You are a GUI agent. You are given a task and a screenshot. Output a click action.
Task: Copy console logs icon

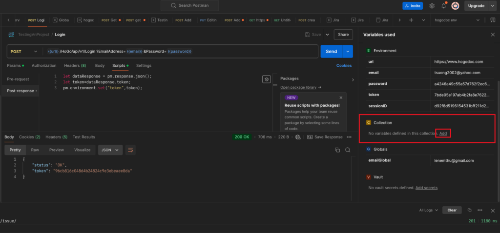point(469,210)
